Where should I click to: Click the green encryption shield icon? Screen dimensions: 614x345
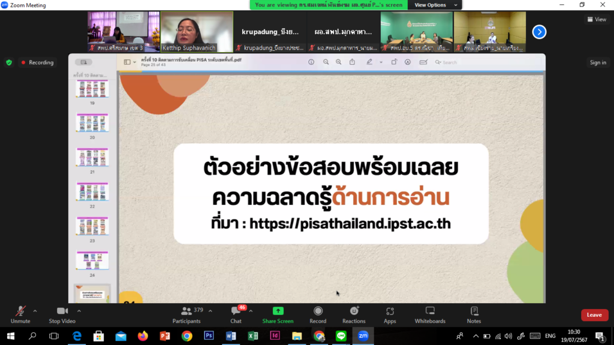pyautogui.click(x=9, y=62)
